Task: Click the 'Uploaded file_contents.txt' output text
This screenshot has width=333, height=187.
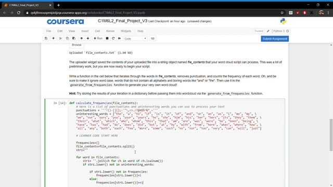Action: click(100, 53)
